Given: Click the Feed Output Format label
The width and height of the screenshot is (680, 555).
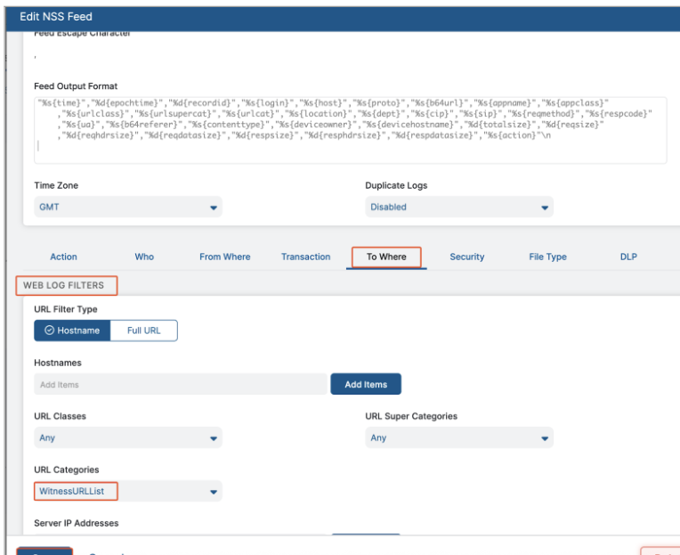Looking at the screenshot, I should pyautogui.click(x=76, y=86).
